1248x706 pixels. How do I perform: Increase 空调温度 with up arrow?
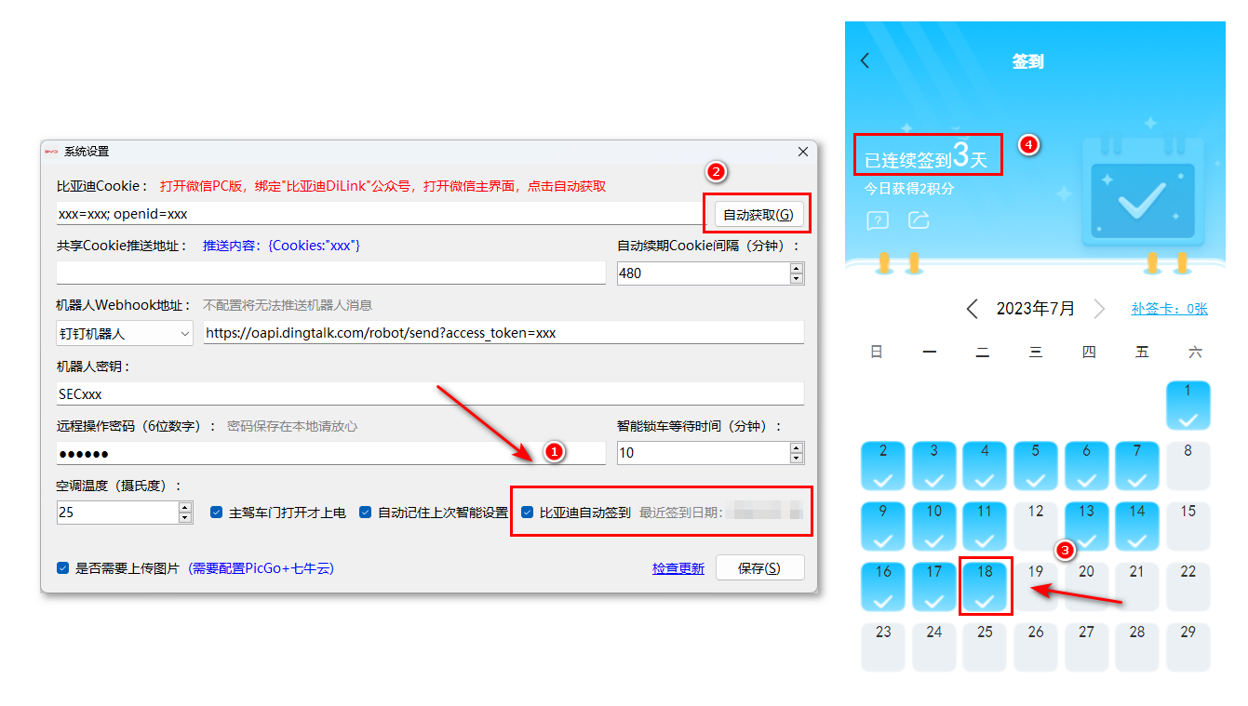[x=185, y=507]
